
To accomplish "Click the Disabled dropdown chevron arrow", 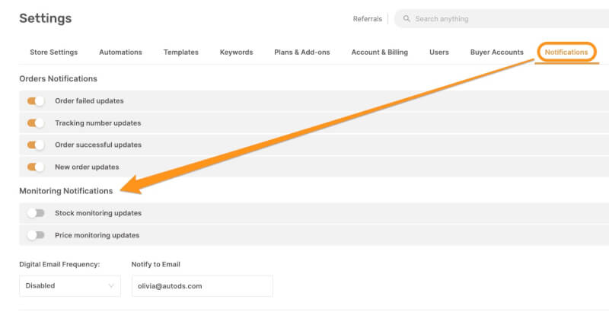I will click(x=111, y=286).
